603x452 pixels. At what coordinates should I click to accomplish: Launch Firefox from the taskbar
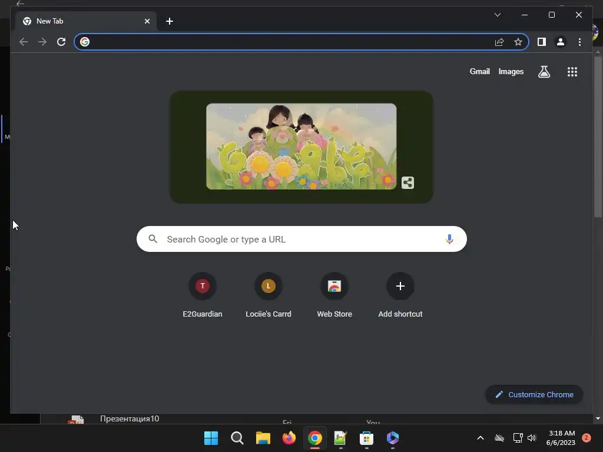pyautogui.click(x=289, y=438)
